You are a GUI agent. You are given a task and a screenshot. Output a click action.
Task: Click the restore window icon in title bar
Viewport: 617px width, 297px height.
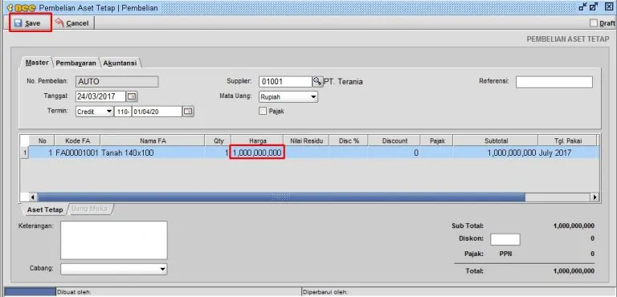[594, 6]
